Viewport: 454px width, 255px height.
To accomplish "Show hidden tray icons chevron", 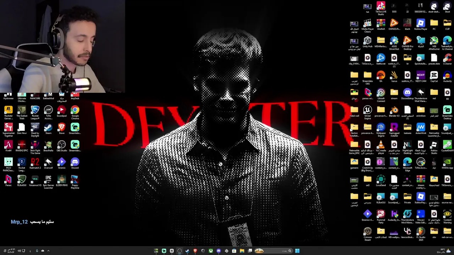I will [x=48, y=251].
